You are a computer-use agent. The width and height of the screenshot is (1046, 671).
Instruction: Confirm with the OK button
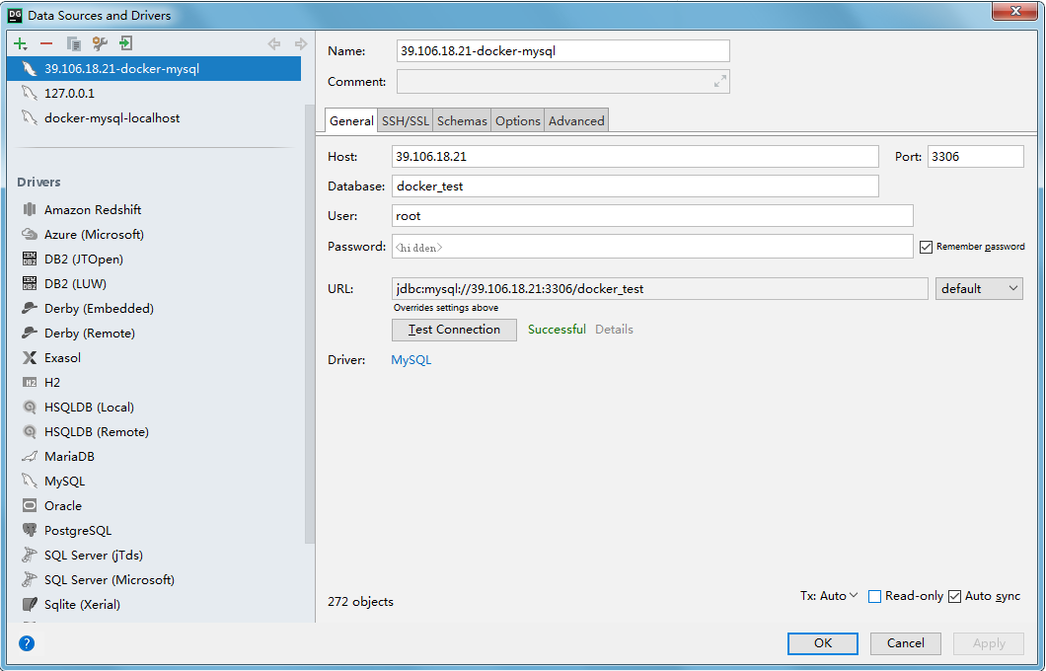click(823, 643)
